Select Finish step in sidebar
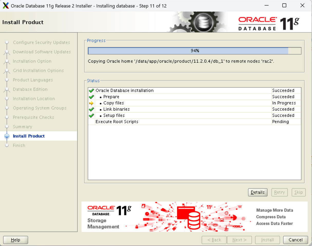The width and height of the screenshot is (312, 246). point(19,145)
